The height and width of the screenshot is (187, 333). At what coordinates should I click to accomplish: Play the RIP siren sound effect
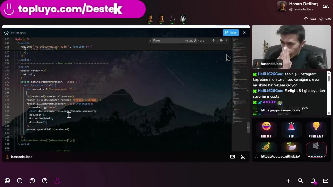click(x=291, y=130)
